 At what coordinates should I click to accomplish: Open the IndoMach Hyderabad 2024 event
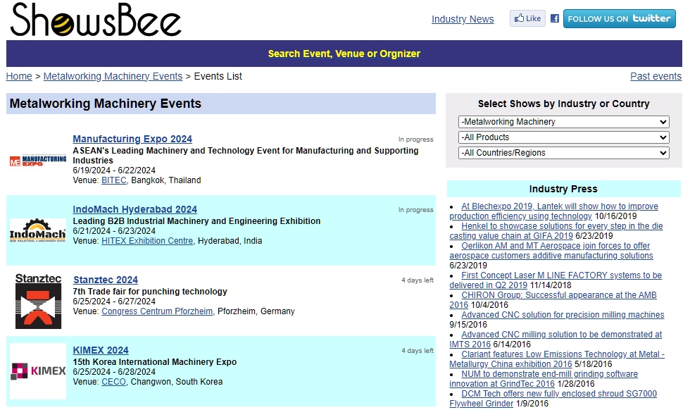tap(134, 209)
